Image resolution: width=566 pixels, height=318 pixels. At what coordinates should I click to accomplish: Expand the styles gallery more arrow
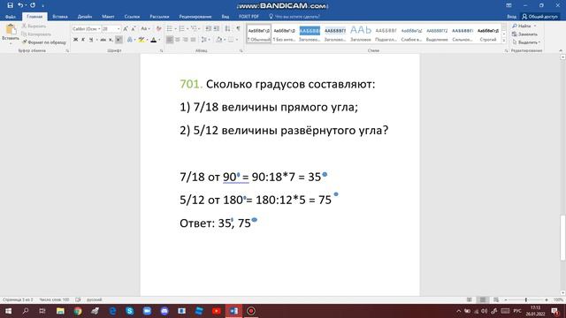[504, 41]
